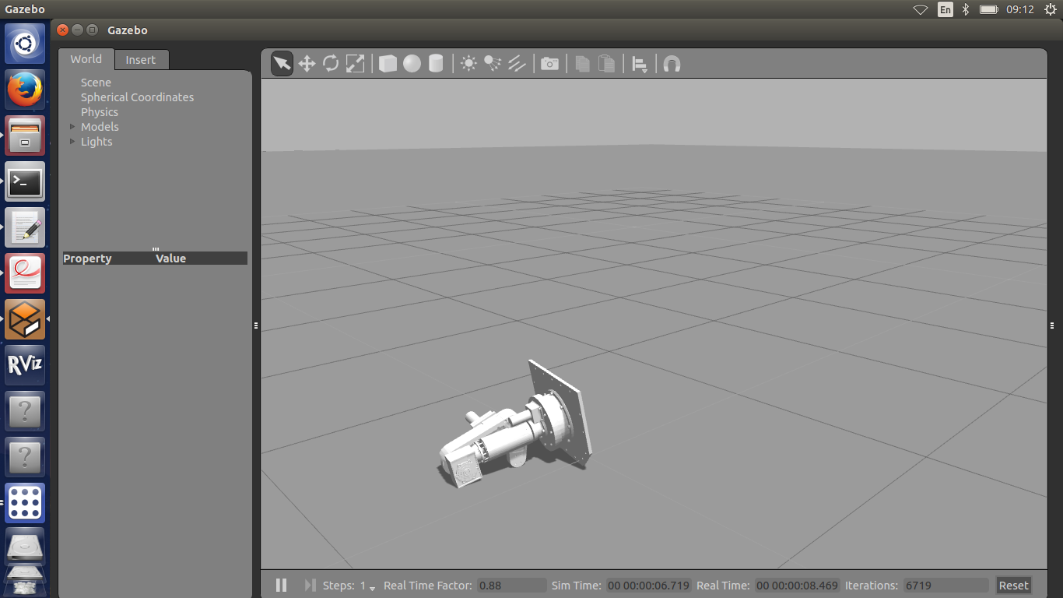Open the PDF viewer dock icon
The image size is (1063, 598).
25,273
